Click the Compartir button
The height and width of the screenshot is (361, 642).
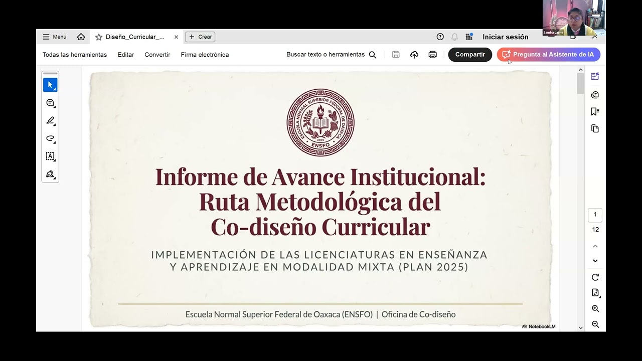pyautogui.click(x=470, y=55)
